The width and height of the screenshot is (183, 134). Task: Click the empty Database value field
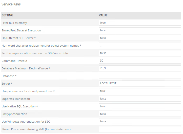pyautogui.click(x=140, y=76)
